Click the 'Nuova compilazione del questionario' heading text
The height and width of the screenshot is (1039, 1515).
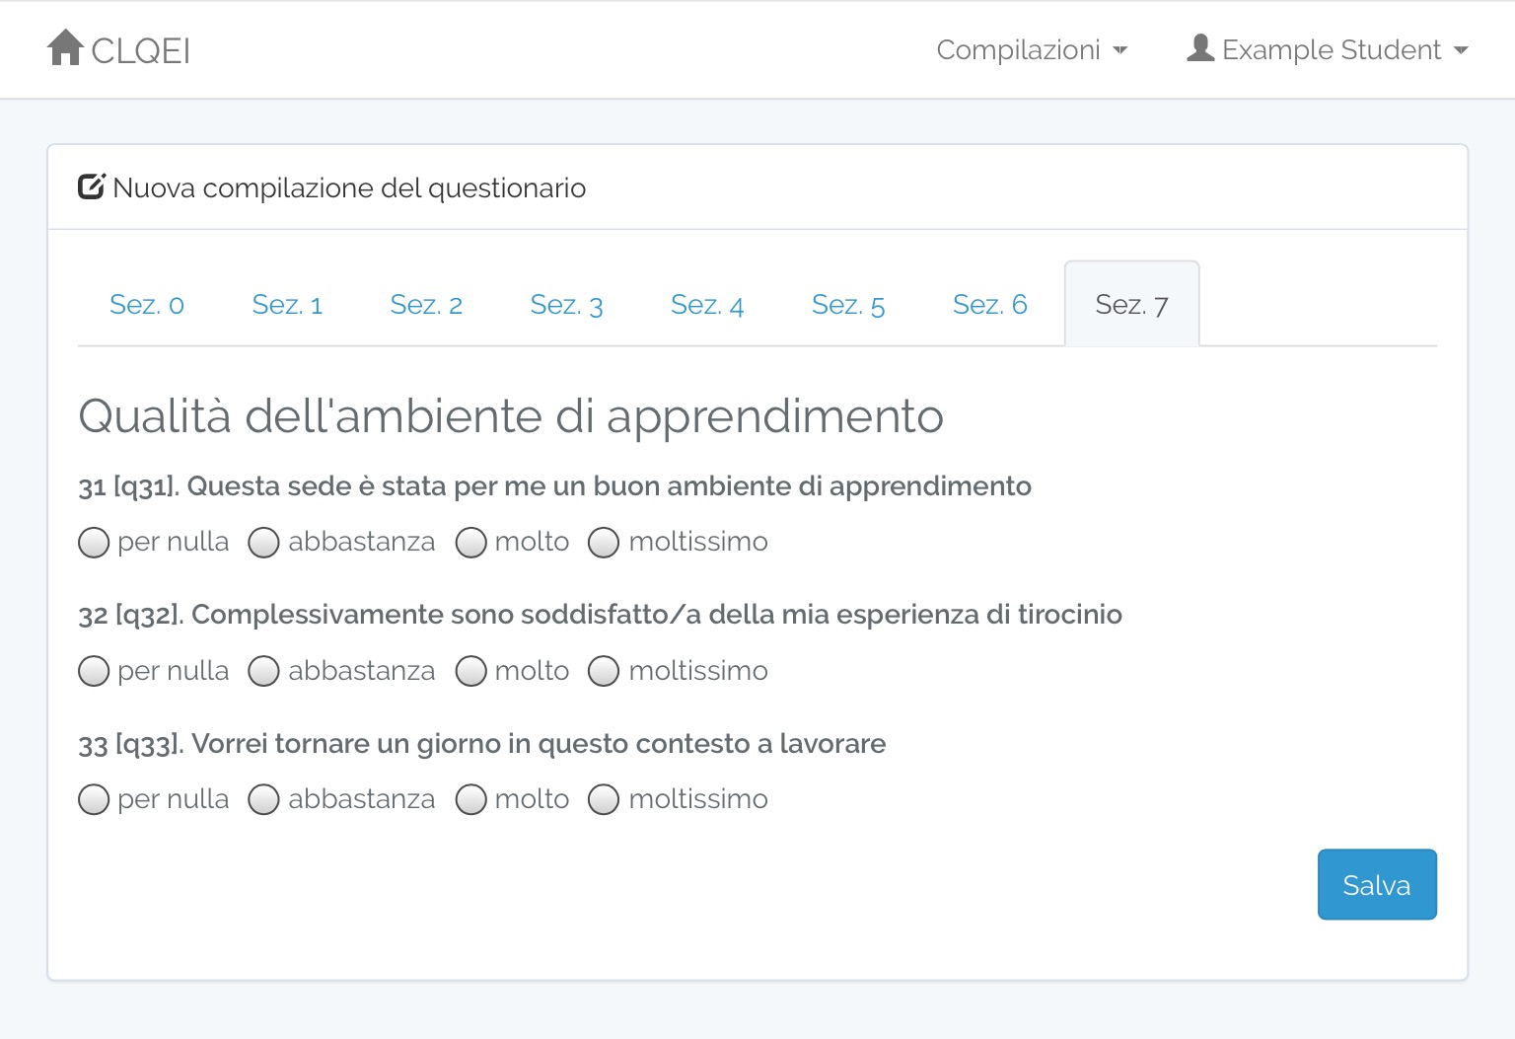[349, 187]
